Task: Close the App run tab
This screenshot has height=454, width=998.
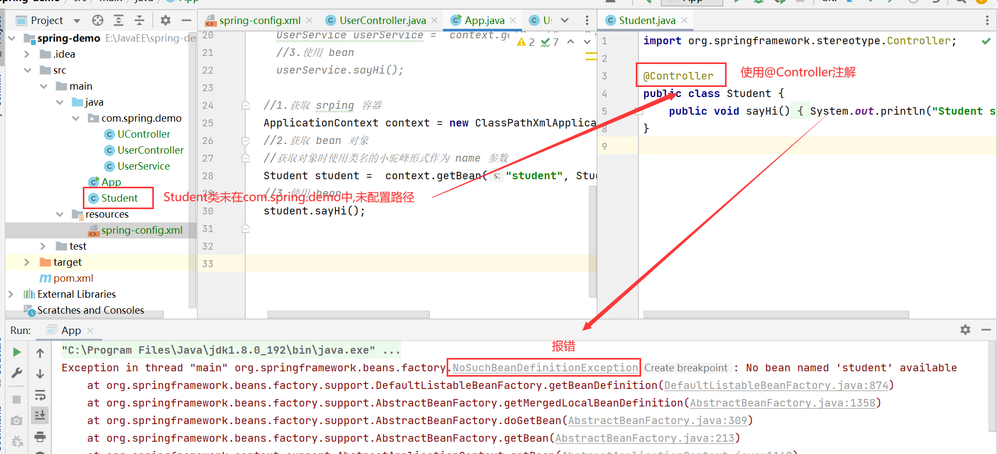Action: point(90,331)
